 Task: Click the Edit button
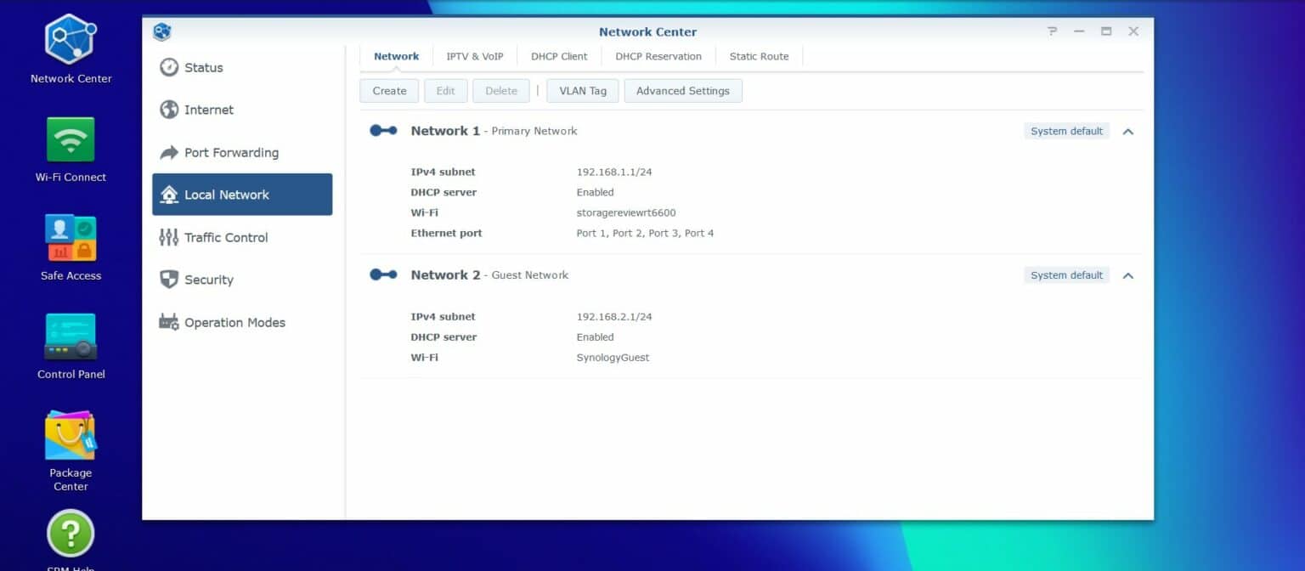(x=446, y=91)
